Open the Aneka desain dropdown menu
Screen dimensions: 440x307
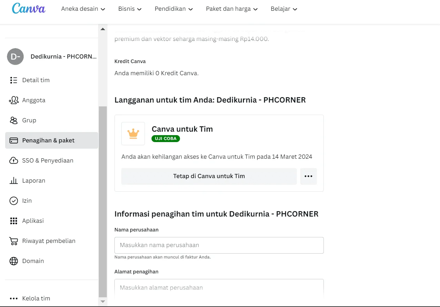83,9
